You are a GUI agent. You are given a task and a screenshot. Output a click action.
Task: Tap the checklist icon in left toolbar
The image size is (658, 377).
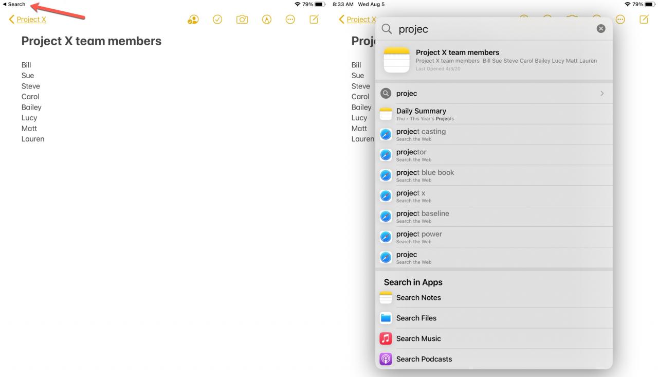[x=217, y=20]
